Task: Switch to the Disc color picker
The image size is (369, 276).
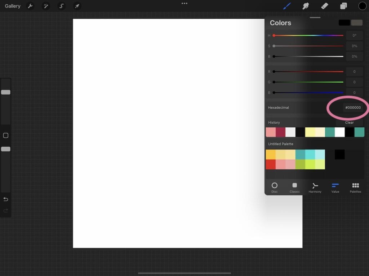Action: click(x=274, y=188)
